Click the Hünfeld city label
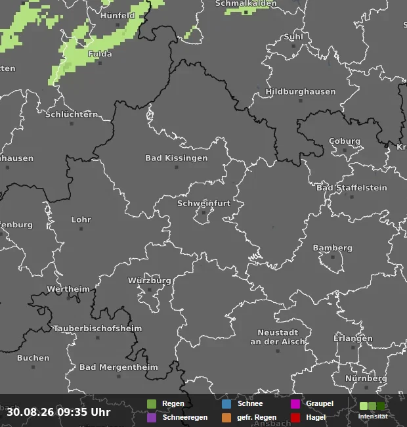The image size is (407, 427). pyautogui.click(x=118, y=16)
